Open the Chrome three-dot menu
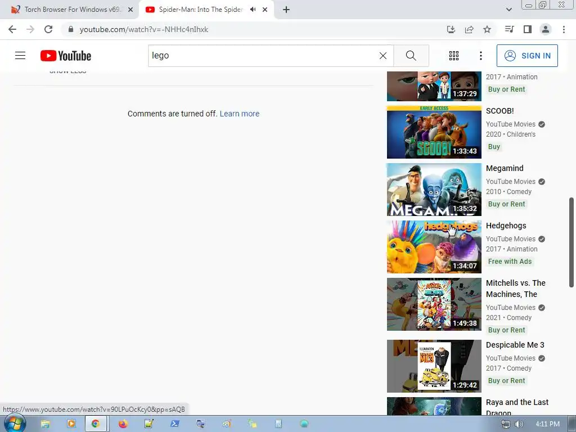Screen dimensions: 576x432 [564, 29]
